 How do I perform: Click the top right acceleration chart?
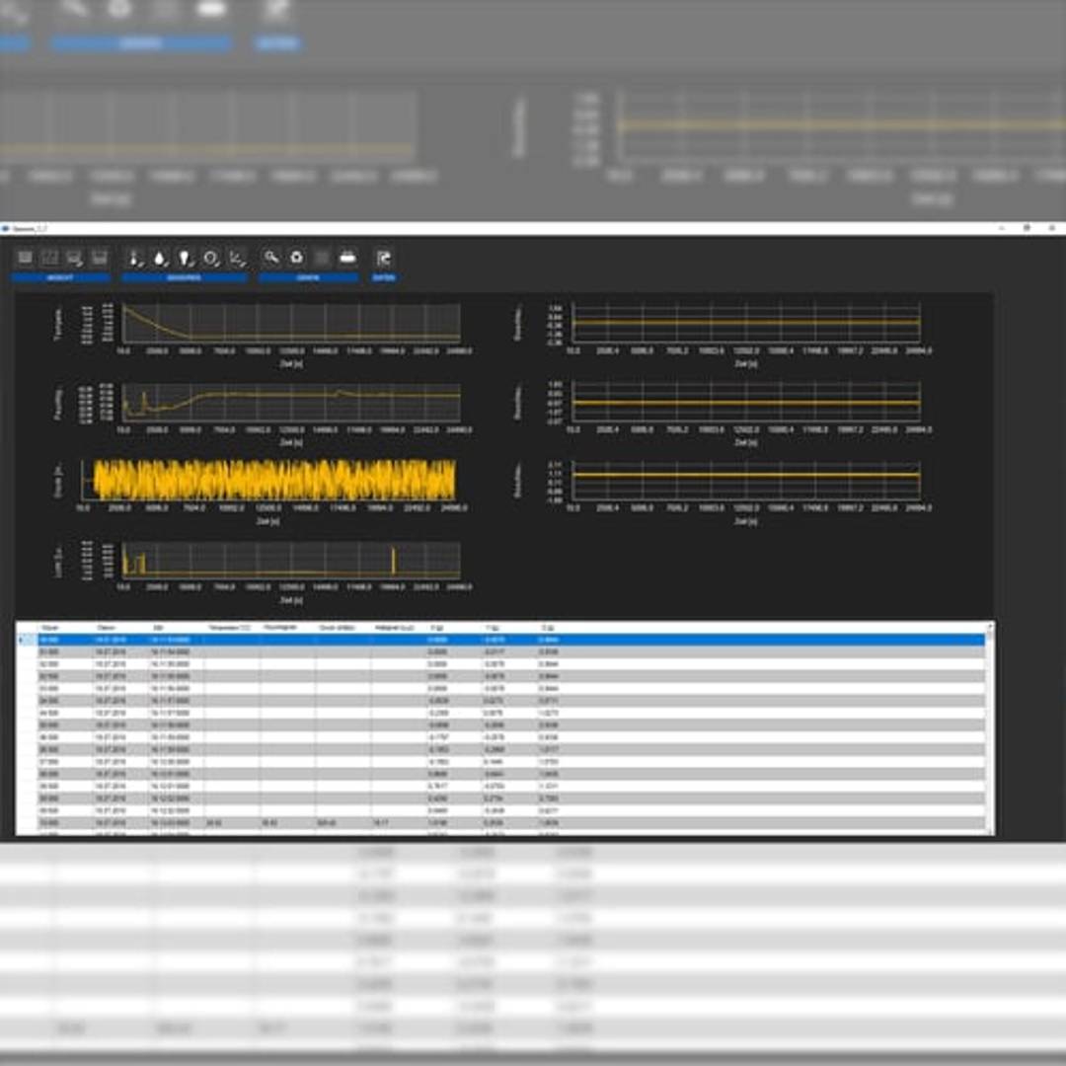coord(745,323)
